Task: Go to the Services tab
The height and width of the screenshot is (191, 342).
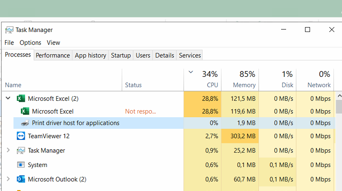Action: tap(190, 55)
